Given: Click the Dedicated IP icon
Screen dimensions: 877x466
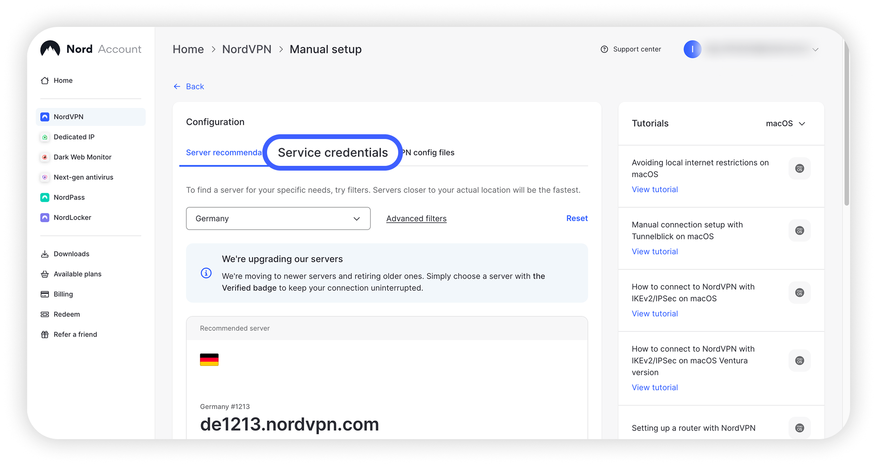Looking at the screenshot, I should [x=45, y=137].
